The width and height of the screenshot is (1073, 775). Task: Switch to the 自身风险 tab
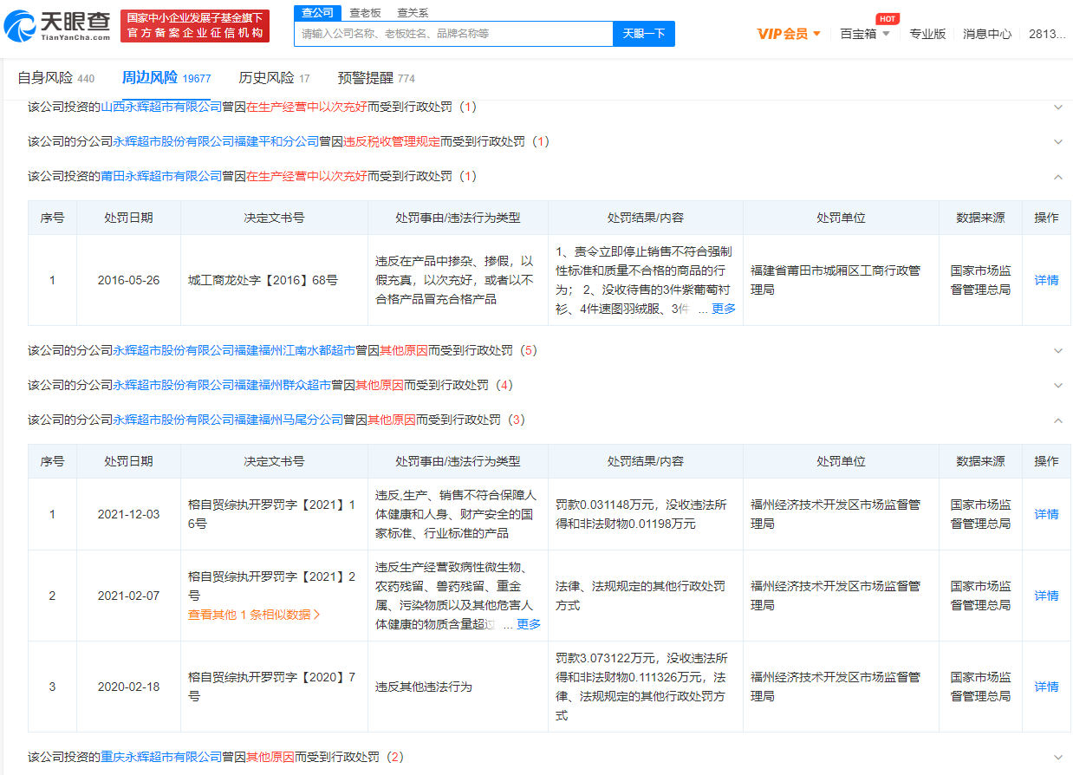point(56,78)
